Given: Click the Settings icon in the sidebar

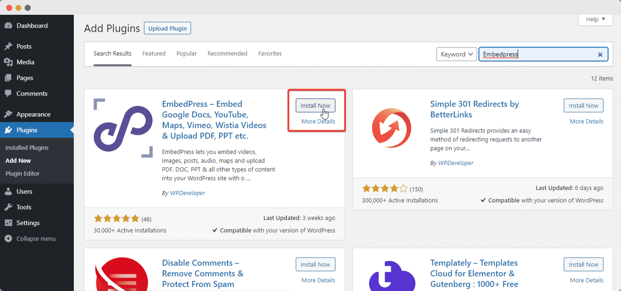Looking at the screenshot, I should point(8,223).
